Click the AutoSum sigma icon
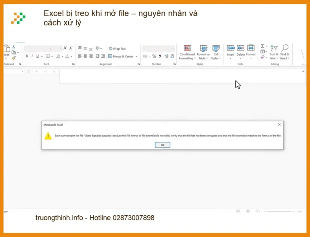310x237 pixels. [262, 46]
